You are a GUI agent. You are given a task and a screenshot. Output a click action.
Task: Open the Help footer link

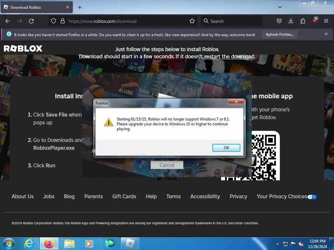151,196
